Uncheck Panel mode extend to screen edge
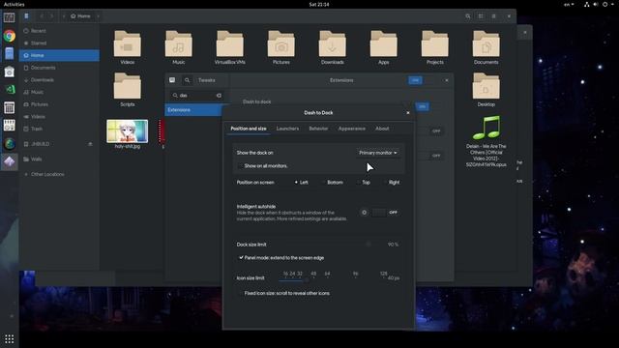 click(x=241, y=258)
